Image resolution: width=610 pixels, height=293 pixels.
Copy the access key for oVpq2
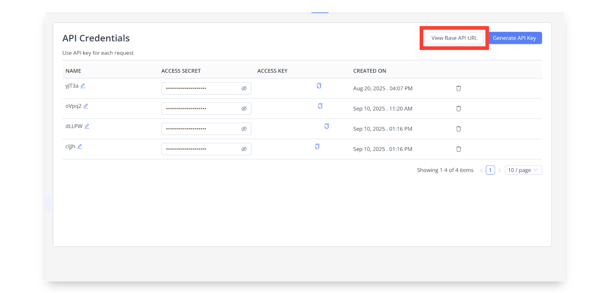320,106
